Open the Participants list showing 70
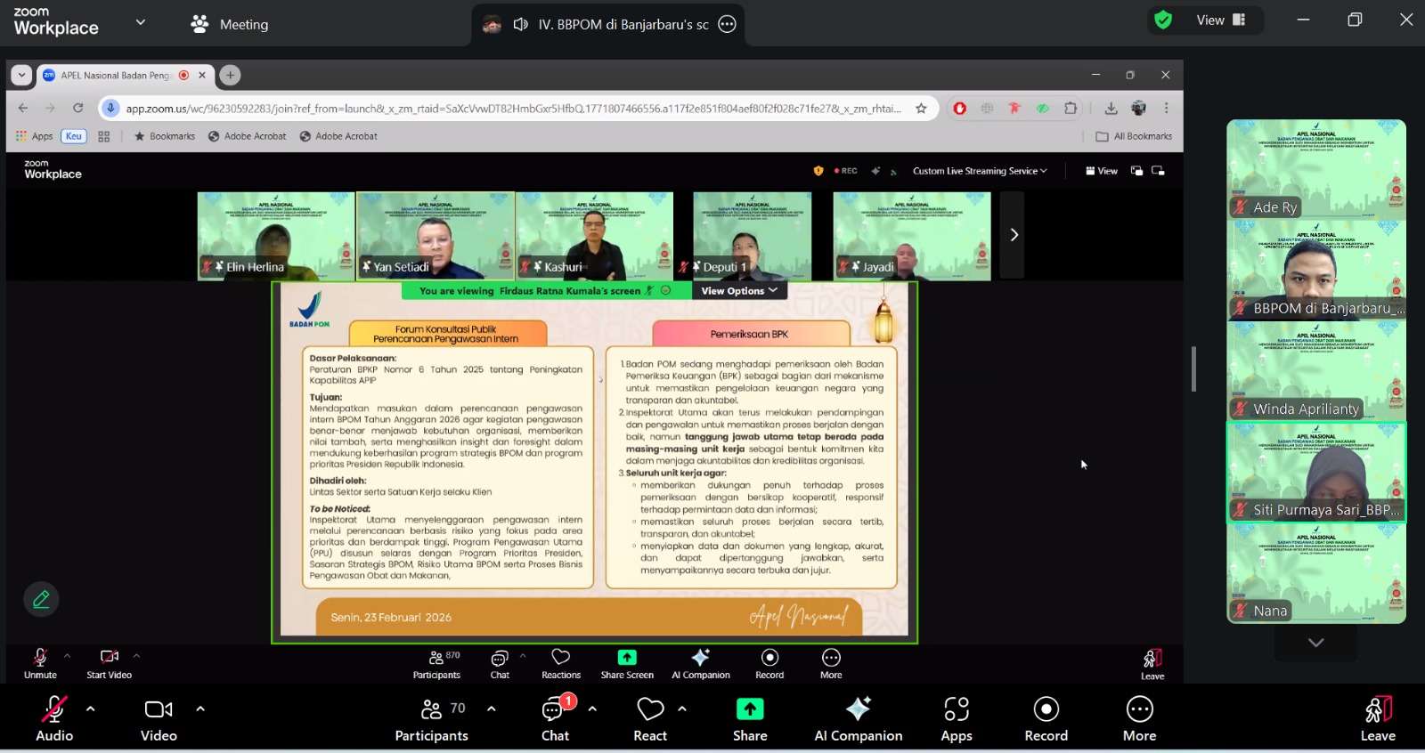Image resolution: width=1425 pixels, height=753 pixels. tap(432, 719)
